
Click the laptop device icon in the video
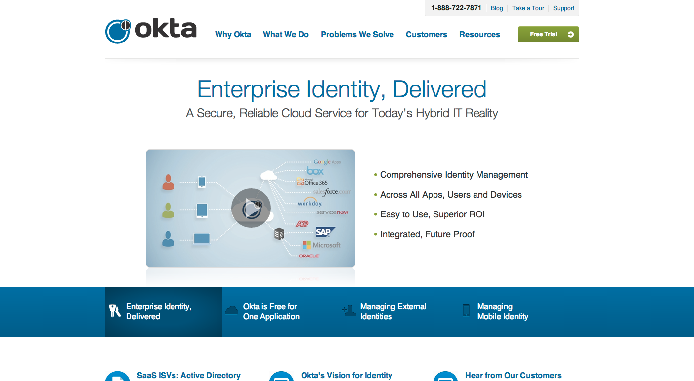202,239
